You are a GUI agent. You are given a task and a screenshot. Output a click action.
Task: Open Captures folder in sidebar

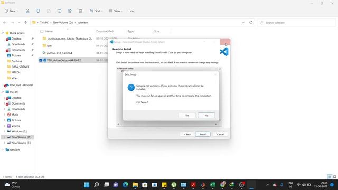point(16,61)
